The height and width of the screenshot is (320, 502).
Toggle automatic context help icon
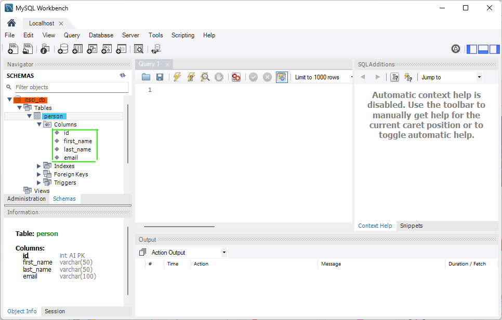pos(408,77)
